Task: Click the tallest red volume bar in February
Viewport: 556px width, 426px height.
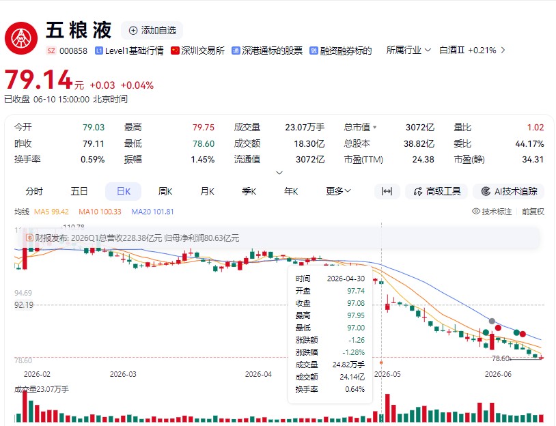Action: [25, 406]
